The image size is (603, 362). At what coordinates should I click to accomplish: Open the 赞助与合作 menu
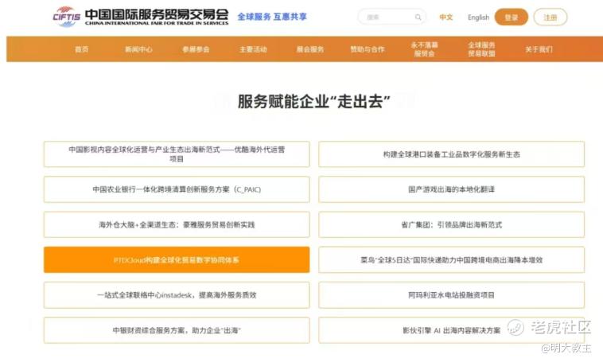(368, 49)
